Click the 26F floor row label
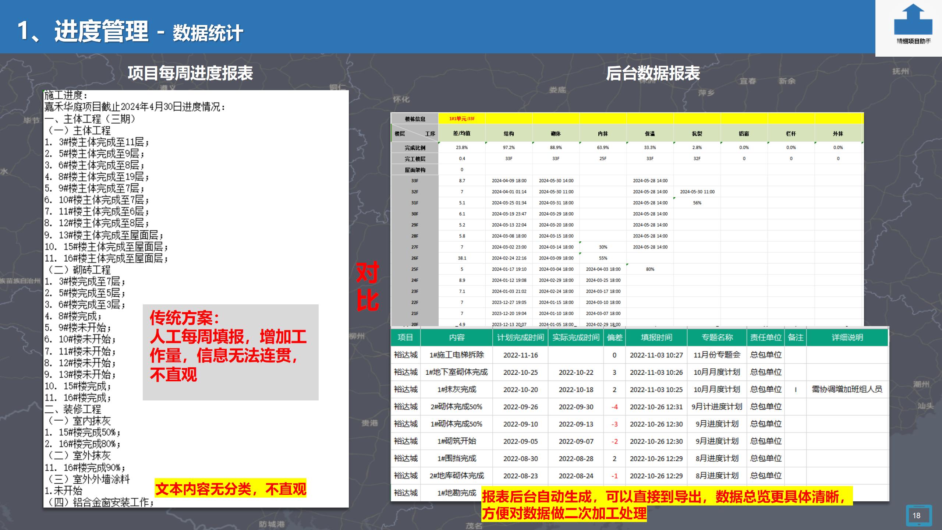The height and width of the screenshot is (530, 942). [415, 258]
